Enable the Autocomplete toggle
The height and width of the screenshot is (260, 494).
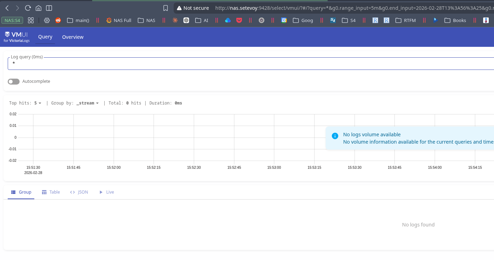14,81
